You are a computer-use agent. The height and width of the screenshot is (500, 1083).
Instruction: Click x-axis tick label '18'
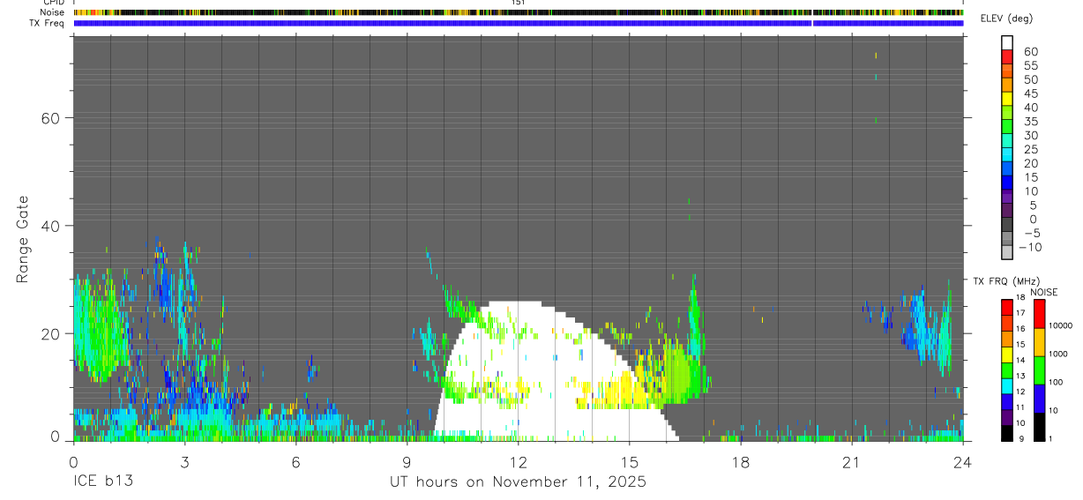[x=741, y=462]
